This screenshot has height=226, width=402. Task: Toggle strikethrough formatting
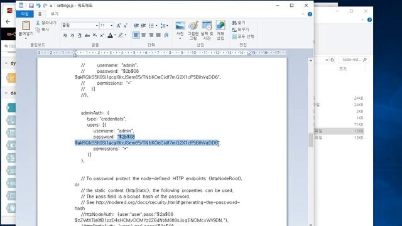(x=87, y=35)
